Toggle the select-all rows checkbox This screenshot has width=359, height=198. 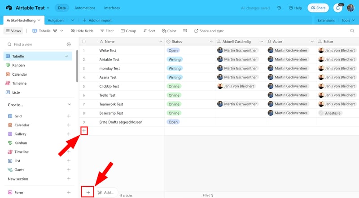[84, 42]
